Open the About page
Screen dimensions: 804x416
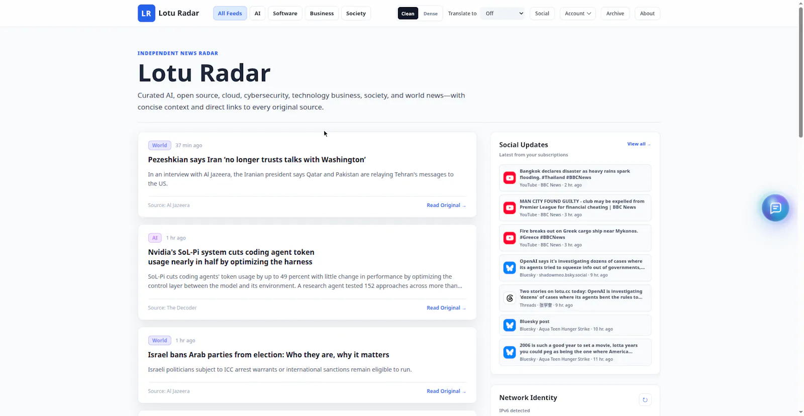tap(647, 14)
